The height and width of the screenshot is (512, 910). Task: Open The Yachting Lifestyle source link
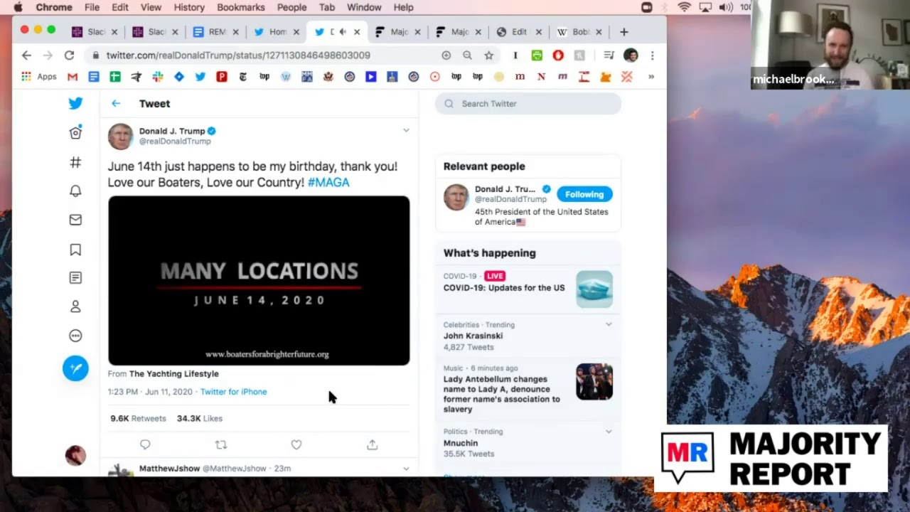coord(174,374)
